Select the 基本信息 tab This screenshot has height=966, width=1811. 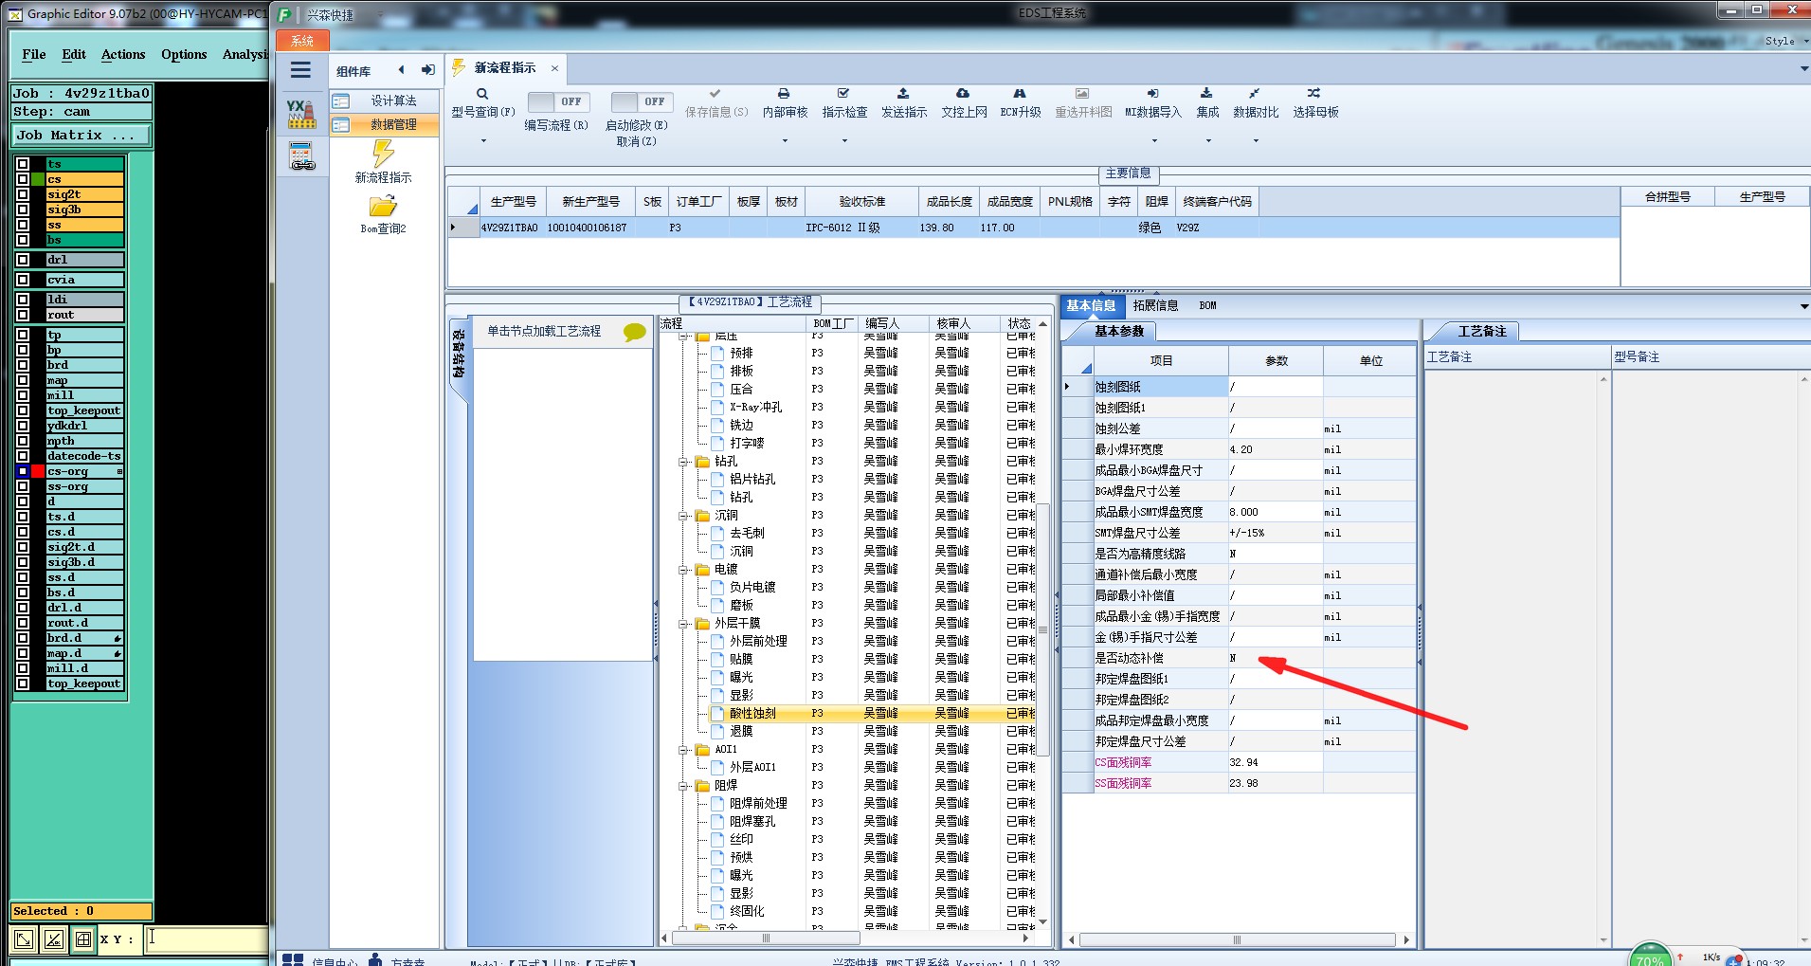pos(1091,305)
